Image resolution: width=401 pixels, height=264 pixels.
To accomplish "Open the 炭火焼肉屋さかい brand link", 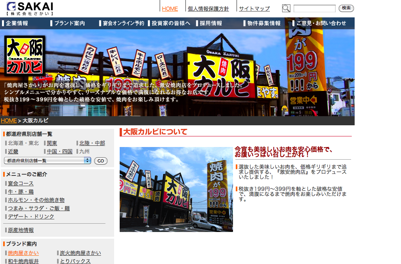I will point(80,253).
